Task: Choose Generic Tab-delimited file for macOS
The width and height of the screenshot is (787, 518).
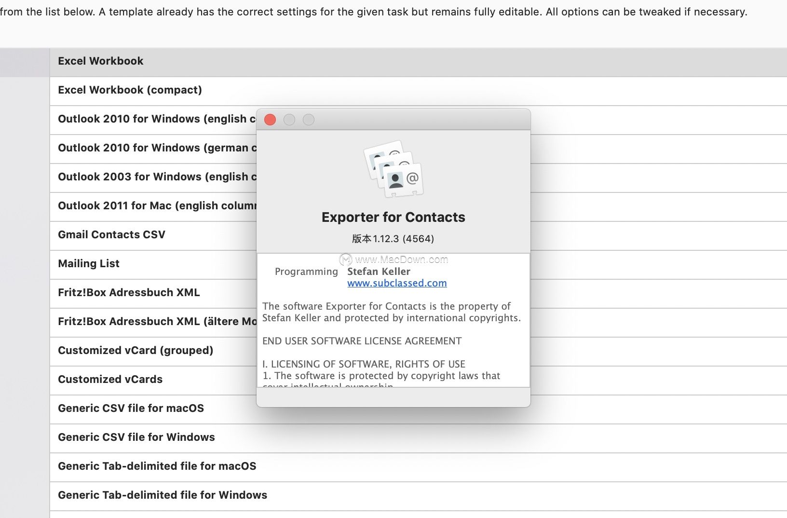Action: pos(418,467)
